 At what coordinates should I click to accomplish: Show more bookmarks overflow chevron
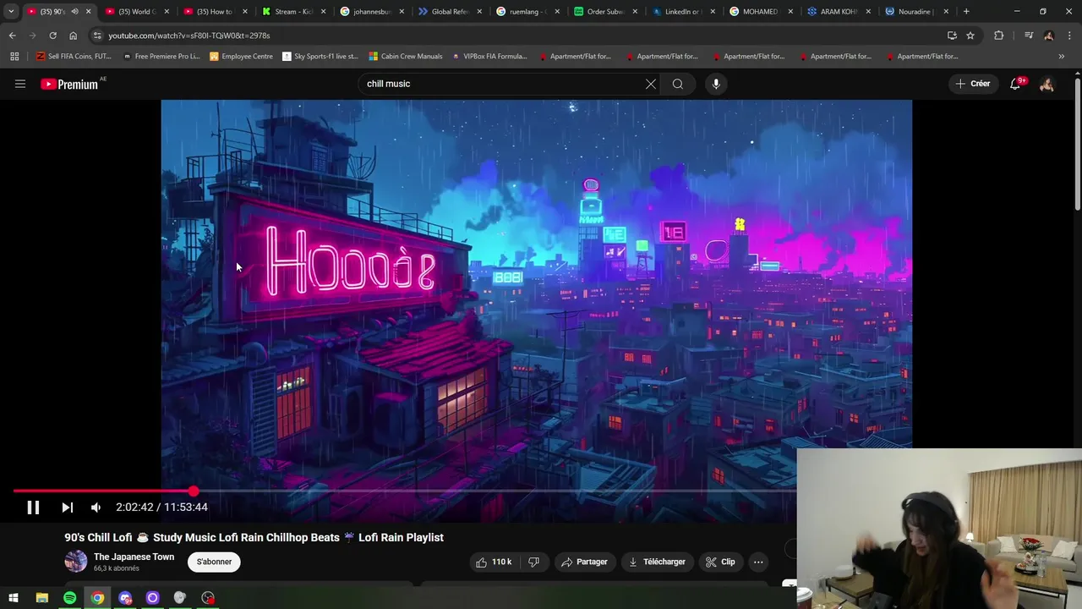[x=1062, y=57]
